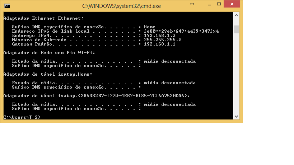The image size is (294, 165).
Task: Click the IPv6 address fe80::29eb:649:a439:347f%4
Action: coord(181,31)
